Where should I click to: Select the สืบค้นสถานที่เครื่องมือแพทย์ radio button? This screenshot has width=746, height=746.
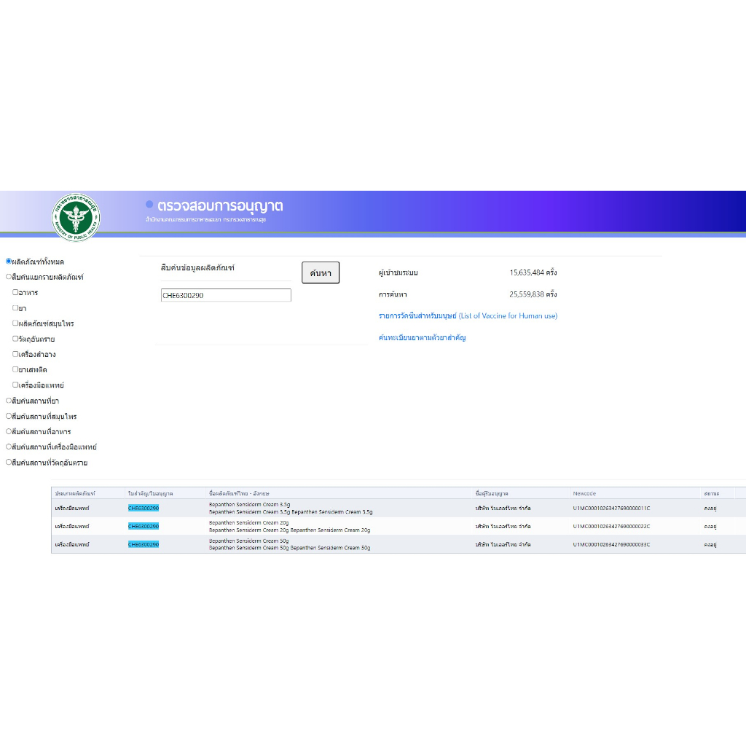tap(9, 447)
